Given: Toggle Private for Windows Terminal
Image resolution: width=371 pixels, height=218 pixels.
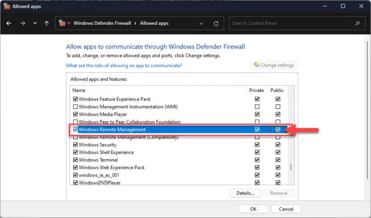Looking at the screenshot, I should 257,160.
